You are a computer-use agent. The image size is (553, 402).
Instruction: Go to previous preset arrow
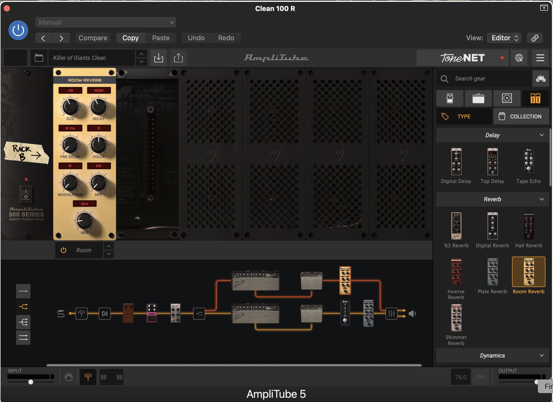pyautogui.click(x=44, y=38)
